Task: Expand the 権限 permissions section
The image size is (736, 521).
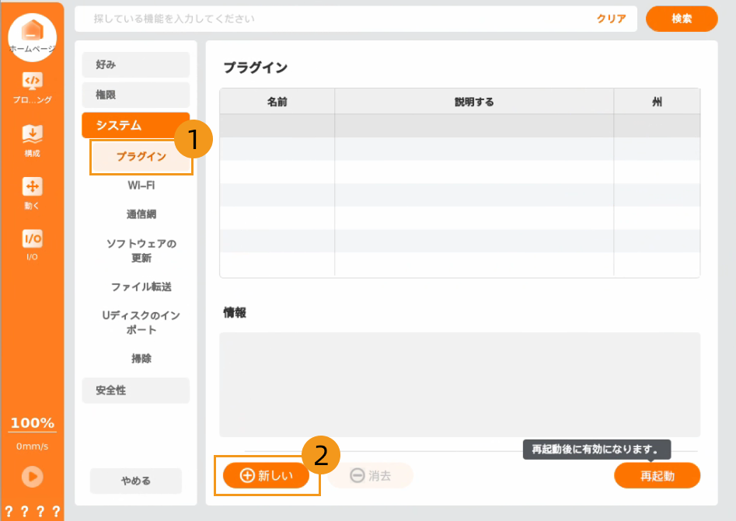Action: (135, 95)
